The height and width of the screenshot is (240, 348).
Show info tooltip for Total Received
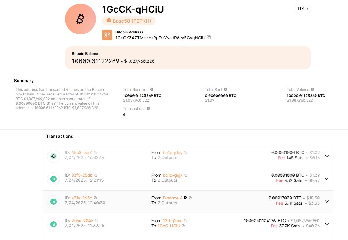point(152,89)
